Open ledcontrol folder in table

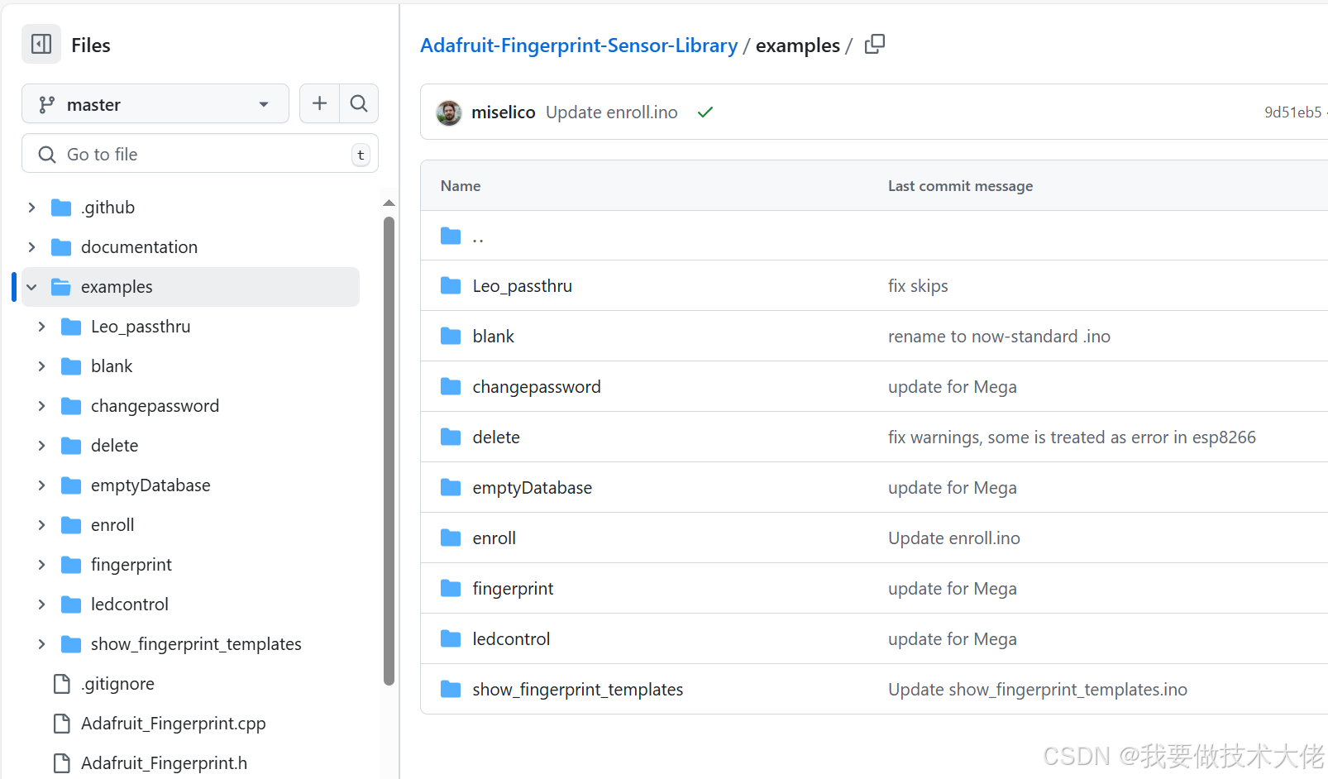point(511,639)
